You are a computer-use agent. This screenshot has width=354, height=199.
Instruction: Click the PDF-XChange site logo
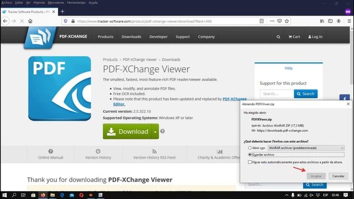(x=40, y=37)
